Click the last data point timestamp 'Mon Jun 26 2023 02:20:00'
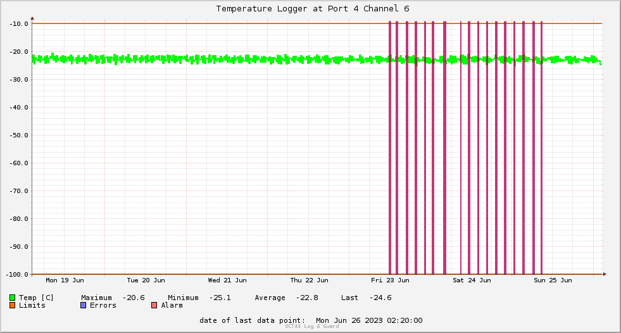This screenshot has width=621, height=333. [369, 320]
